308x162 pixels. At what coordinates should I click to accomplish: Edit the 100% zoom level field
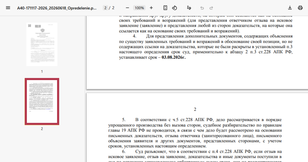(139, 8)
